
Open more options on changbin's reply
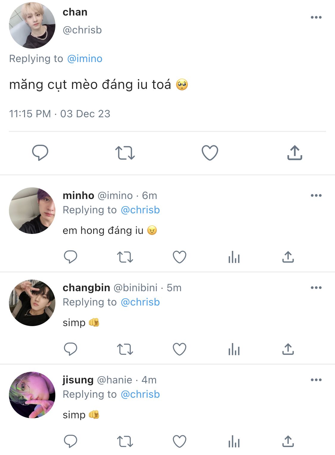coord(316,288)
